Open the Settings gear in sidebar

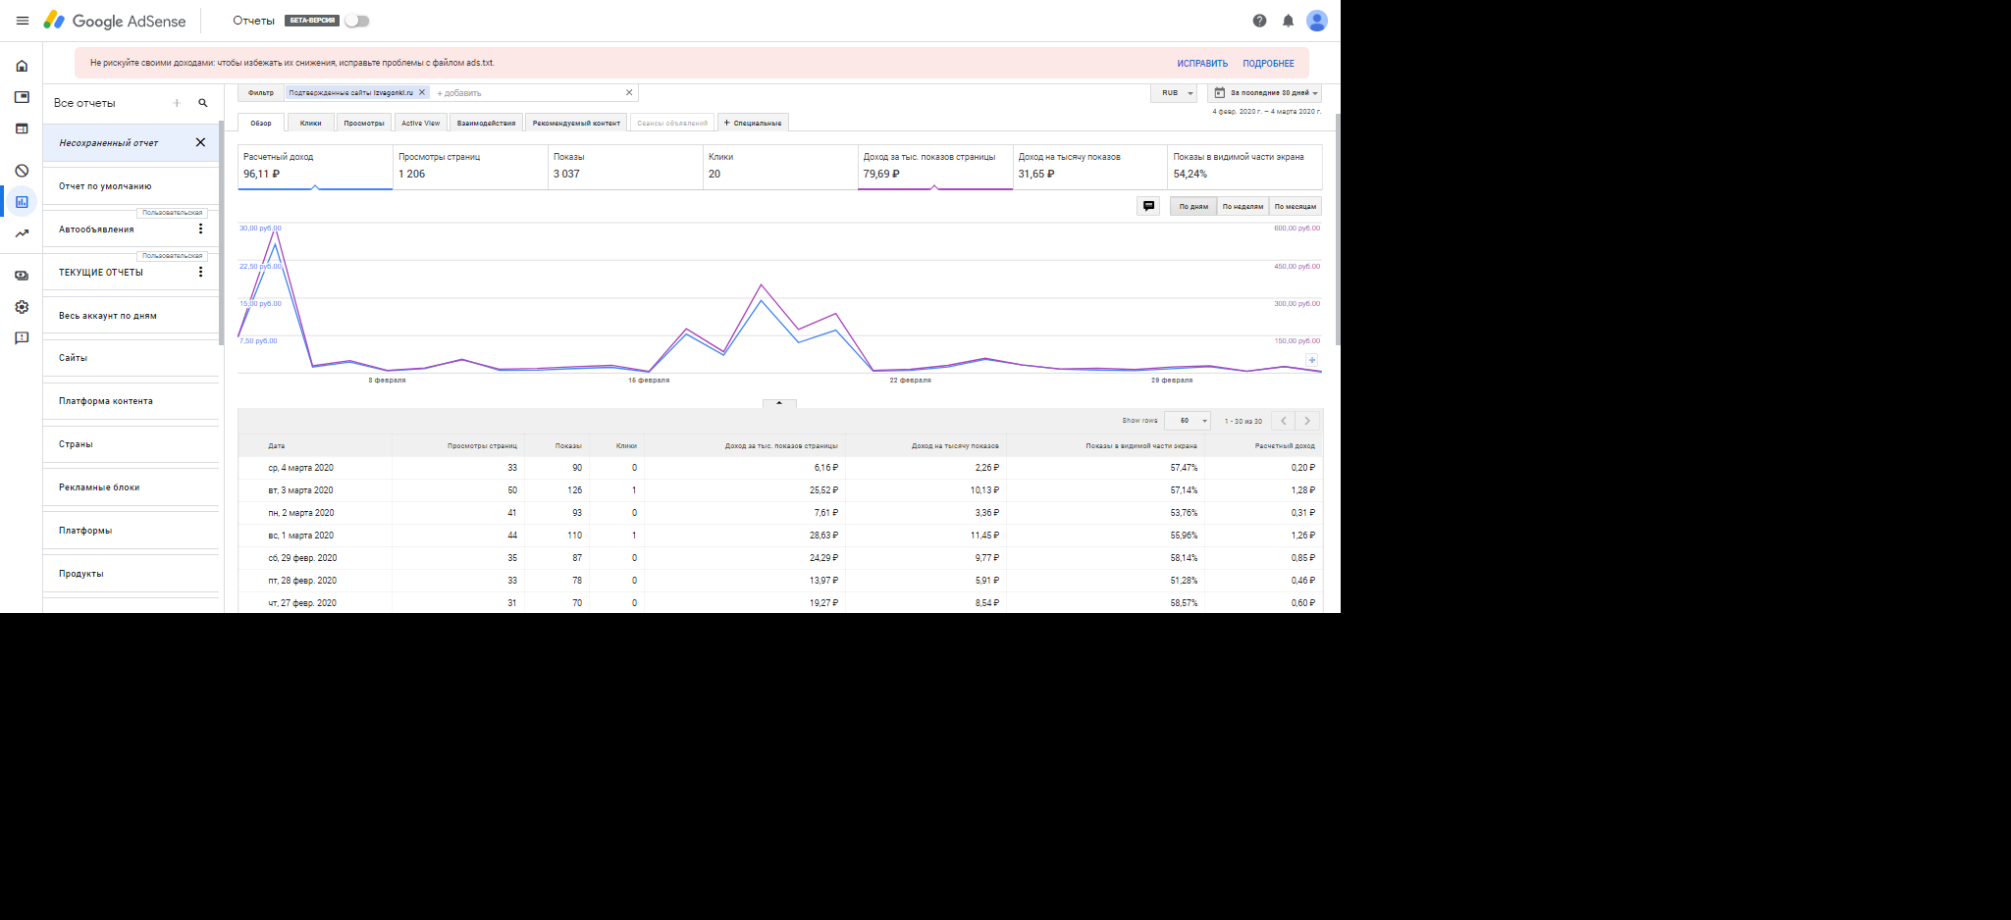(x=22, y=307)
